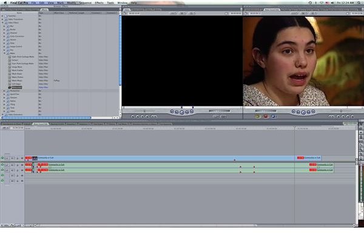The height and width of the screenshot is (233, 364).
Task: Expand the Favorites bin in Effects browser
Action: 2,16
